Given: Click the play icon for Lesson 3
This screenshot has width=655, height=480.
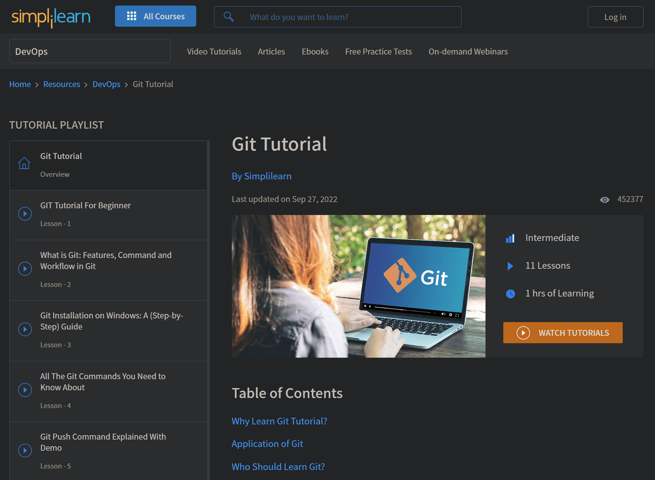Looking at the screenshot, I should click(25, 329).
